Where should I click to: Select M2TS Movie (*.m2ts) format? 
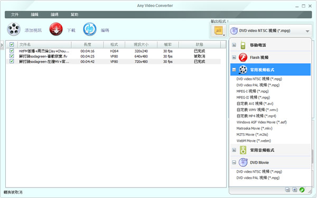252,135
